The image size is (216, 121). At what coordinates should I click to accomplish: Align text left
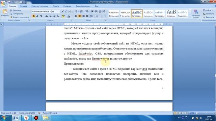76,16
